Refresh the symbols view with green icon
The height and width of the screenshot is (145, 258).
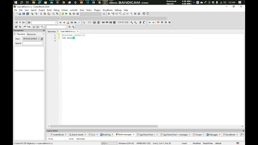coord(42,39)
